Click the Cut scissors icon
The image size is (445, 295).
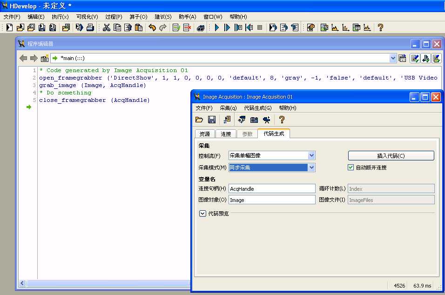pyautogui.click(x=107, y=27)
